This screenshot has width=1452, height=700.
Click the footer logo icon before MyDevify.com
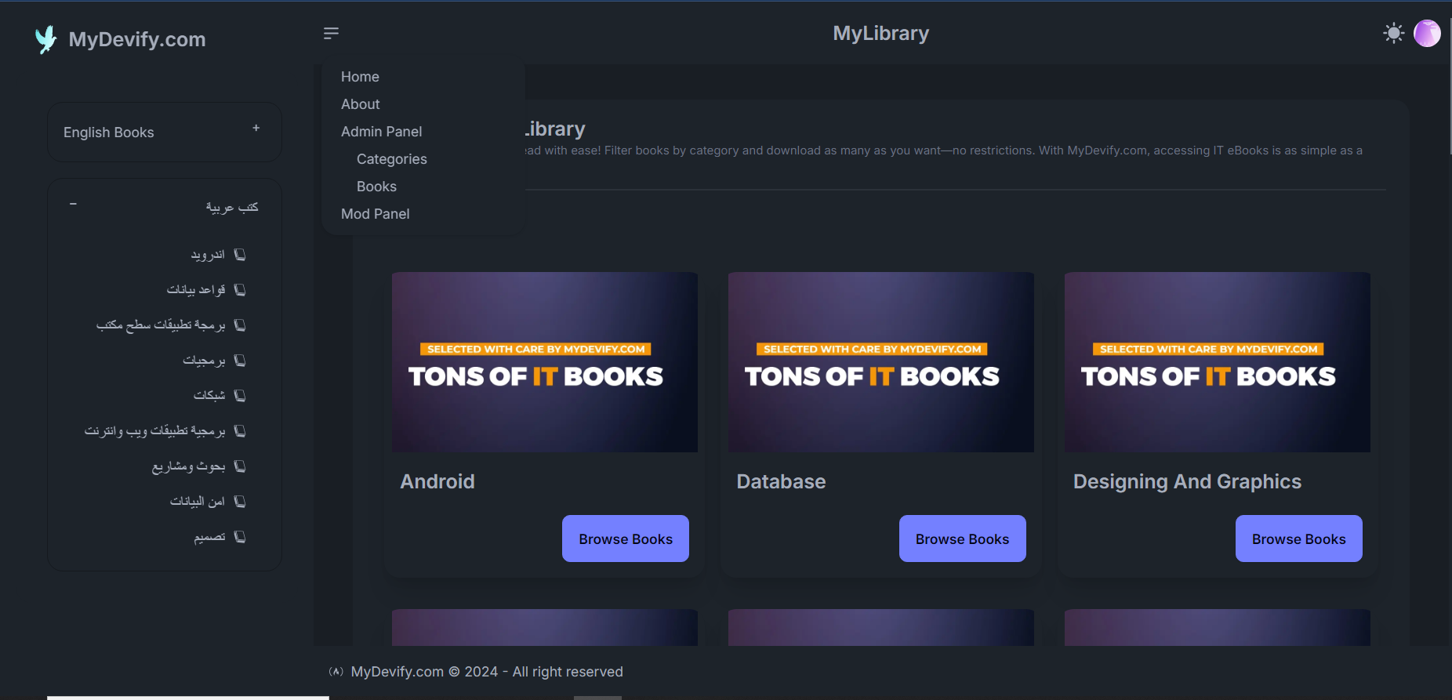pyautogui.click(x=336, y=672)
